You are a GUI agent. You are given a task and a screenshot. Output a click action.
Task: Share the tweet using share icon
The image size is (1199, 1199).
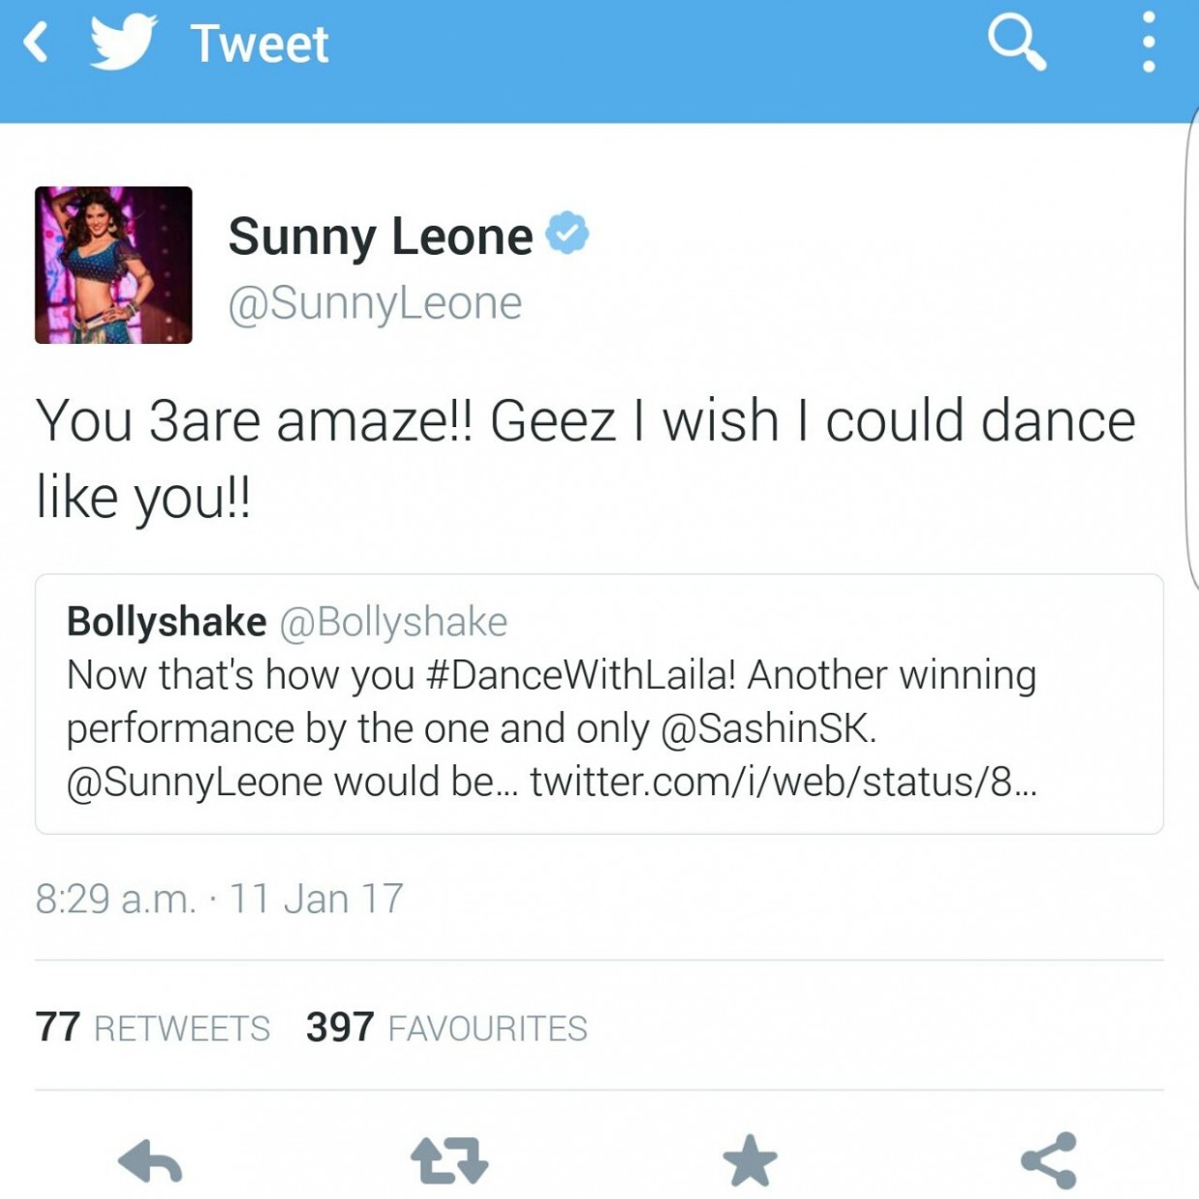coord(1049,1160)
